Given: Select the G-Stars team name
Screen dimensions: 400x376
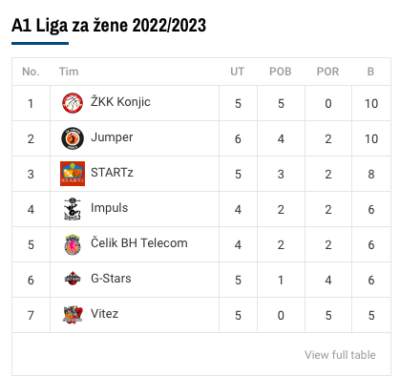Looking at the screenshot, I should click(111, 279).
